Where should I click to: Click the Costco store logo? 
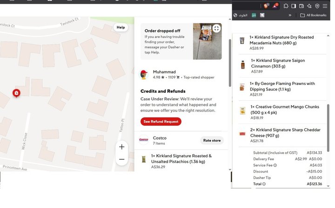[144, 140]
